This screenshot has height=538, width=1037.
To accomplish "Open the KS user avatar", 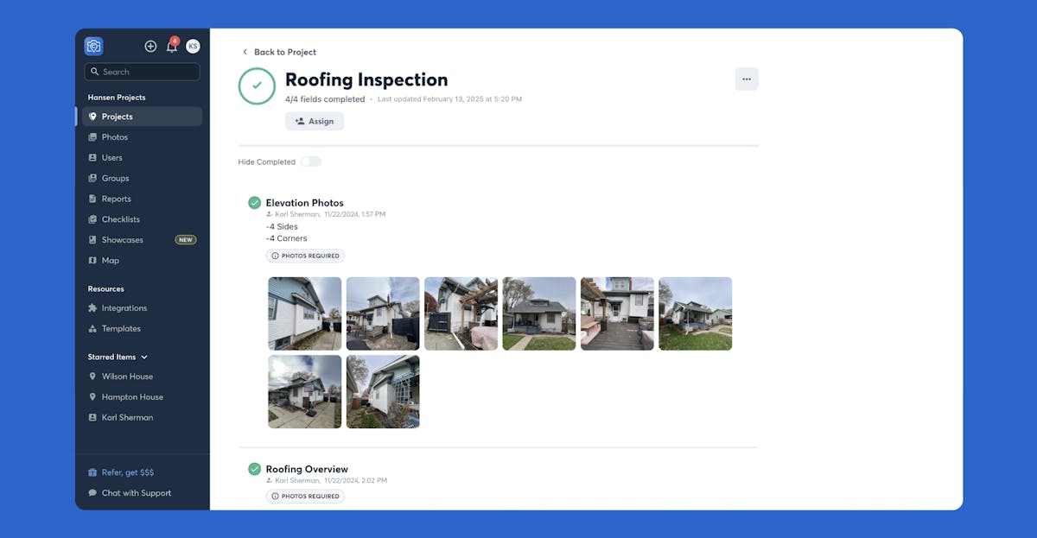I will pos(193,47).
